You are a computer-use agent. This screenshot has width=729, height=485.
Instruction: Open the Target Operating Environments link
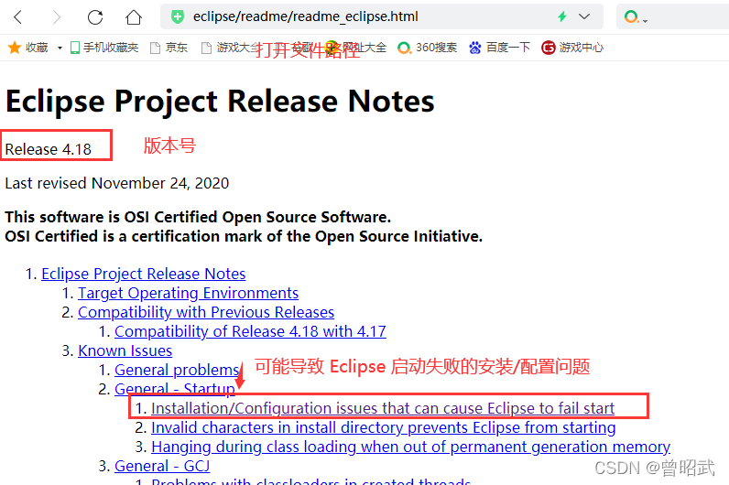188,293
